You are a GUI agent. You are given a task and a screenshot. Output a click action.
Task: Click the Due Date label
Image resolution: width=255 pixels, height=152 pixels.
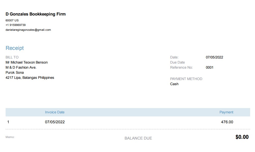tap(177, 62)
